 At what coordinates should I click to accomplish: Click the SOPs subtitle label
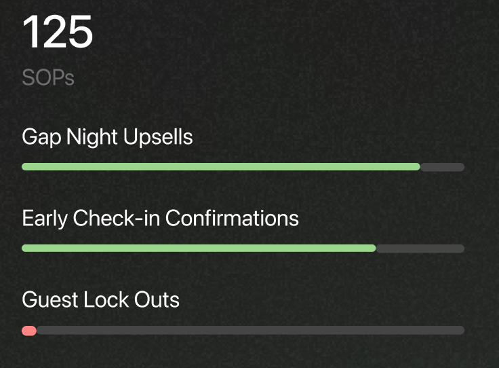click(x=48, y=77)
